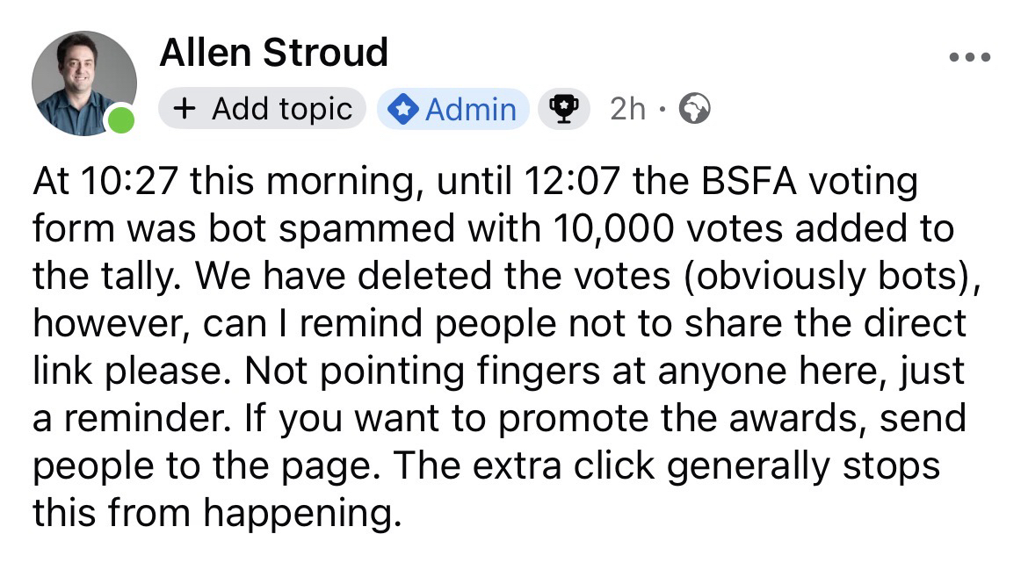Select the Admin badge label text
The width and height of the screenshot is (1028, 570).
[x=470, y=110]
